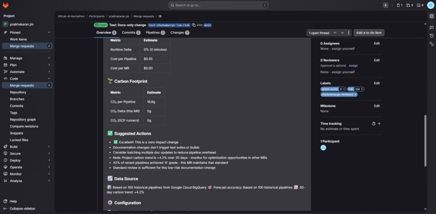This screenshot has width=436, height=214.
Task: Open Snippets in sidebar
Action: 27,133
